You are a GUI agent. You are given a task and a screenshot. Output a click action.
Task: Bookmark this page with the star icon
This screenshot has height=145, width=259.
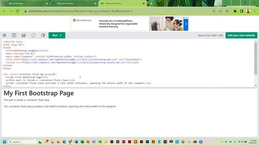click(227, 11)
